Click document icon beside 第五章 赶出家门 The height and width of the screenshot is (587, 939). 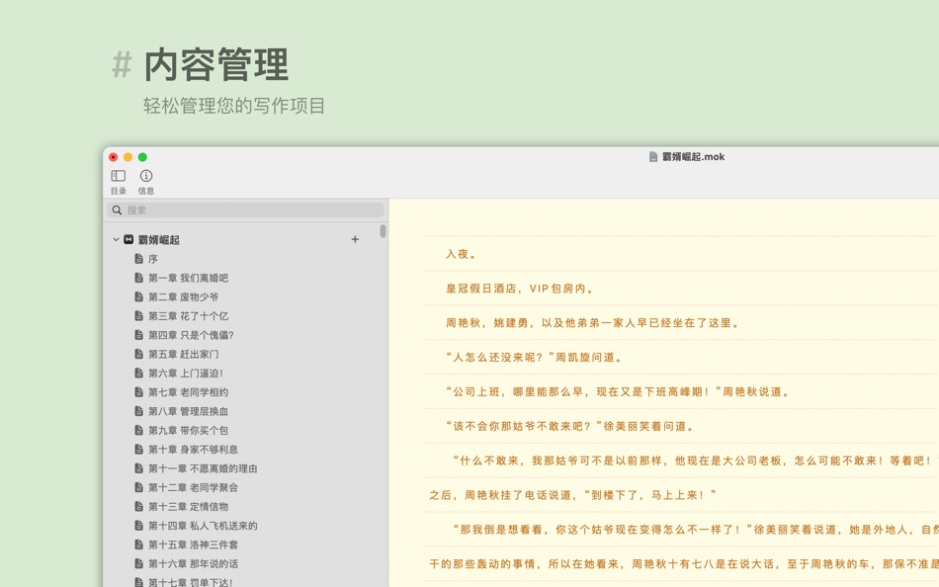pyautogui.click(x=139, y=354)
